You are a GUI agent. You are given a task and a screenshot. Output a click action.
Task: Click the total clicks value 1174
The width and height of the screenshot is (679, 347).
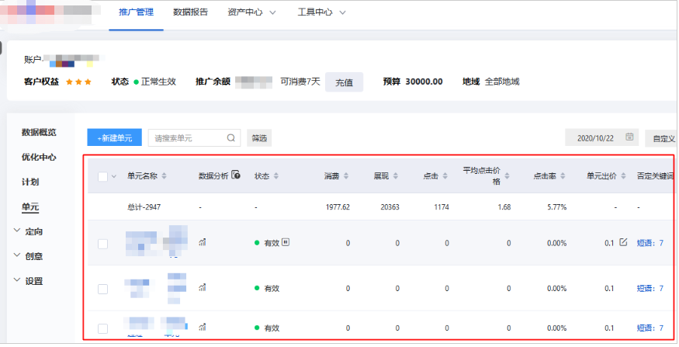tap(442, 207)
